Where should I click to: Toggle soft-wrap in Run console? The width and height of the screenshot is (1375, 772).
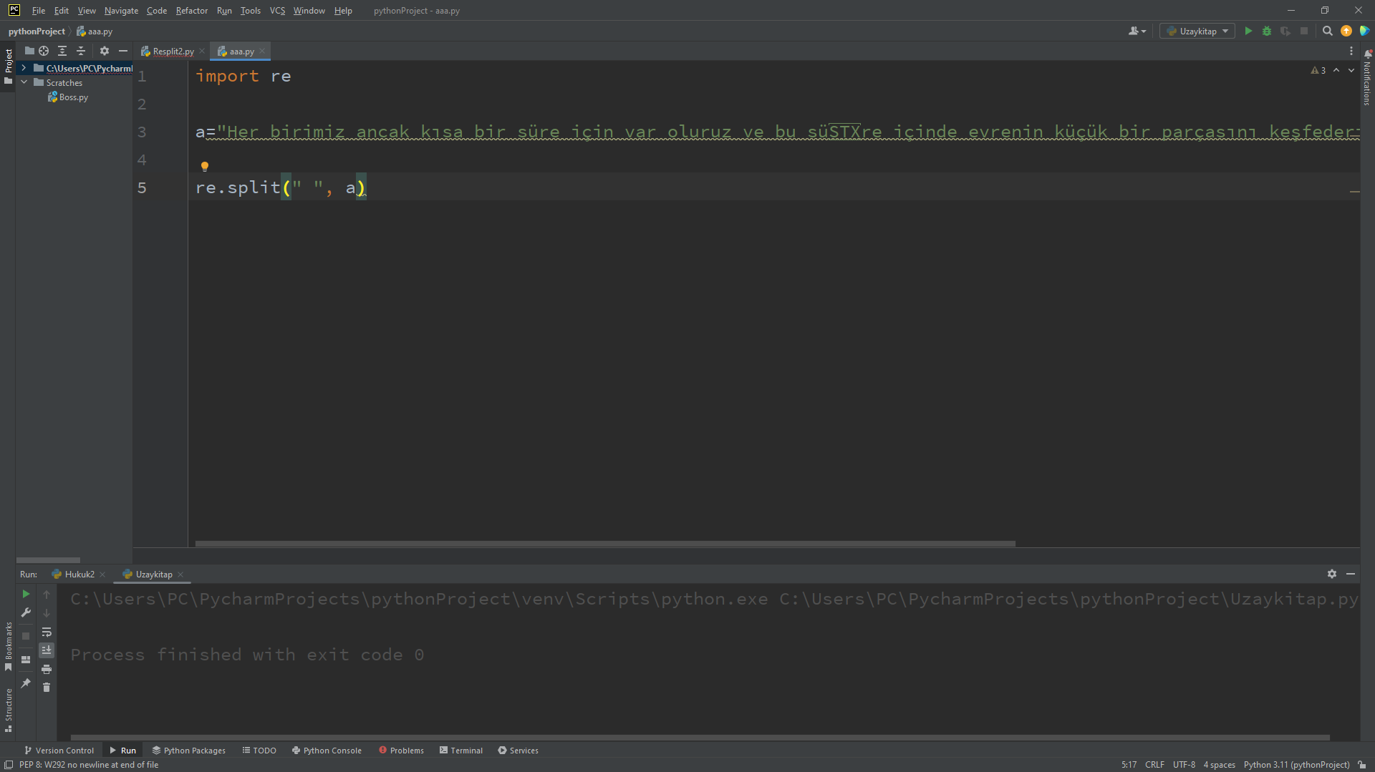click(x=47, y=632)
